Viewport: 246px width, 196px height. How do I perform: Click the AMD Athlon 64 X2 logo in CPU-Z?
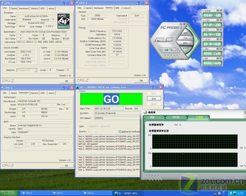tap(63, 21)
